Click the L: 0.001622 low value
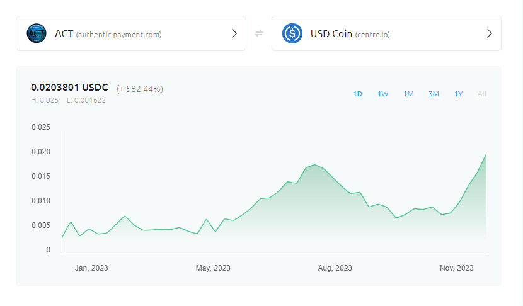 [86, 100]
